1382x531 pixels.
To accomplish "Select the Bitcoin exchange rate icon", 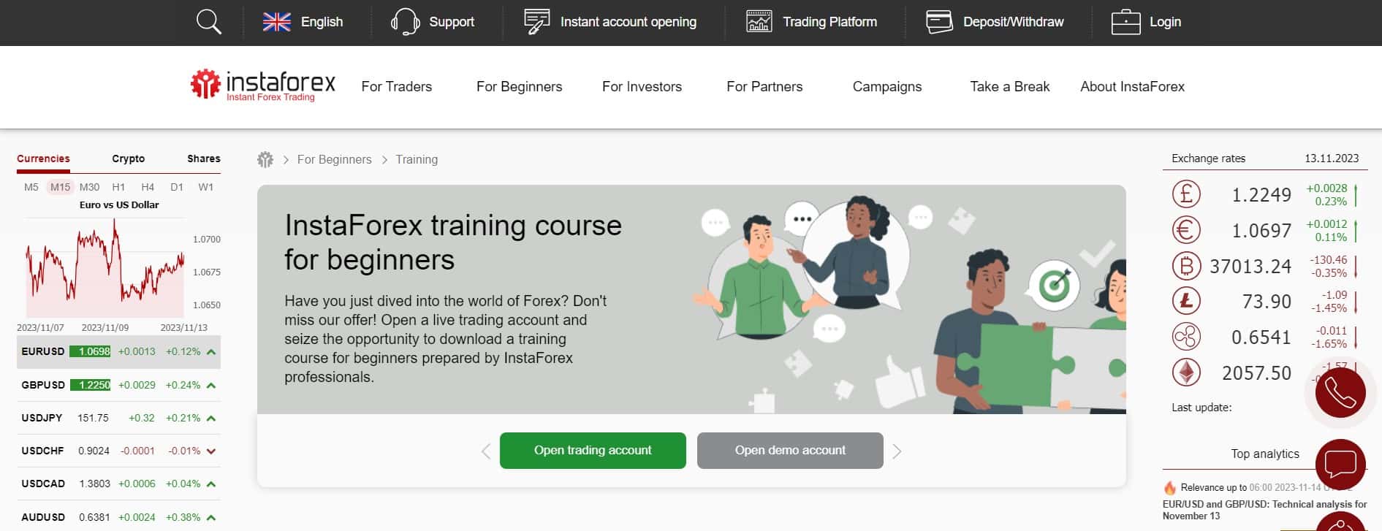I will (1186, 266).
